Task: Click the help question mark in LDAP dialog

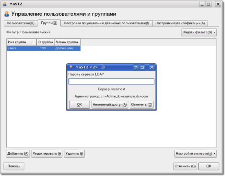Action: point(136,67)
